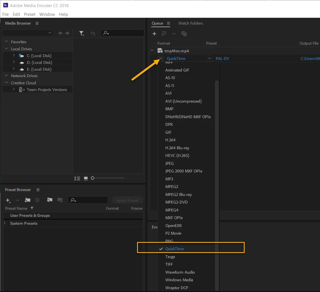Click the Queue duplicate icon
The image size is (320, 292).
coord(184,34)
